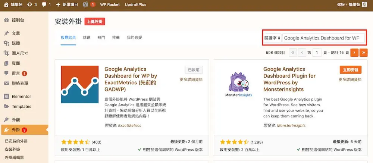373x163 pixels.
Task: Open WP Rocket in the admin bar
Action: (x=110, y=4)
